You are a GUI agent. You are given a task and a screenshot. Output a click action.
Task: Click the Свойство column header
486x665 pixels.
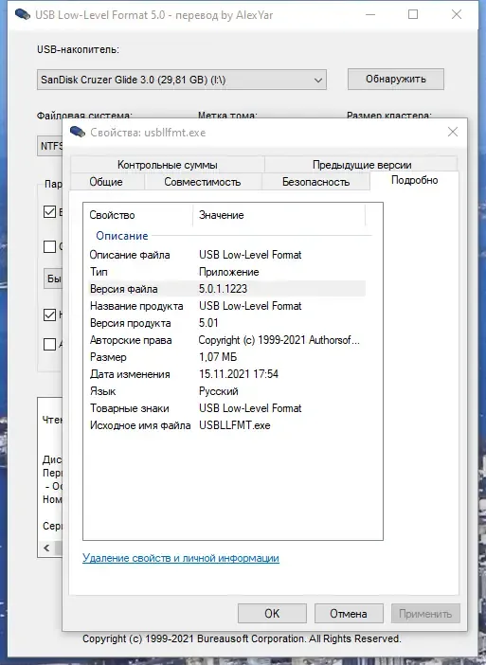tap(137, 215)
